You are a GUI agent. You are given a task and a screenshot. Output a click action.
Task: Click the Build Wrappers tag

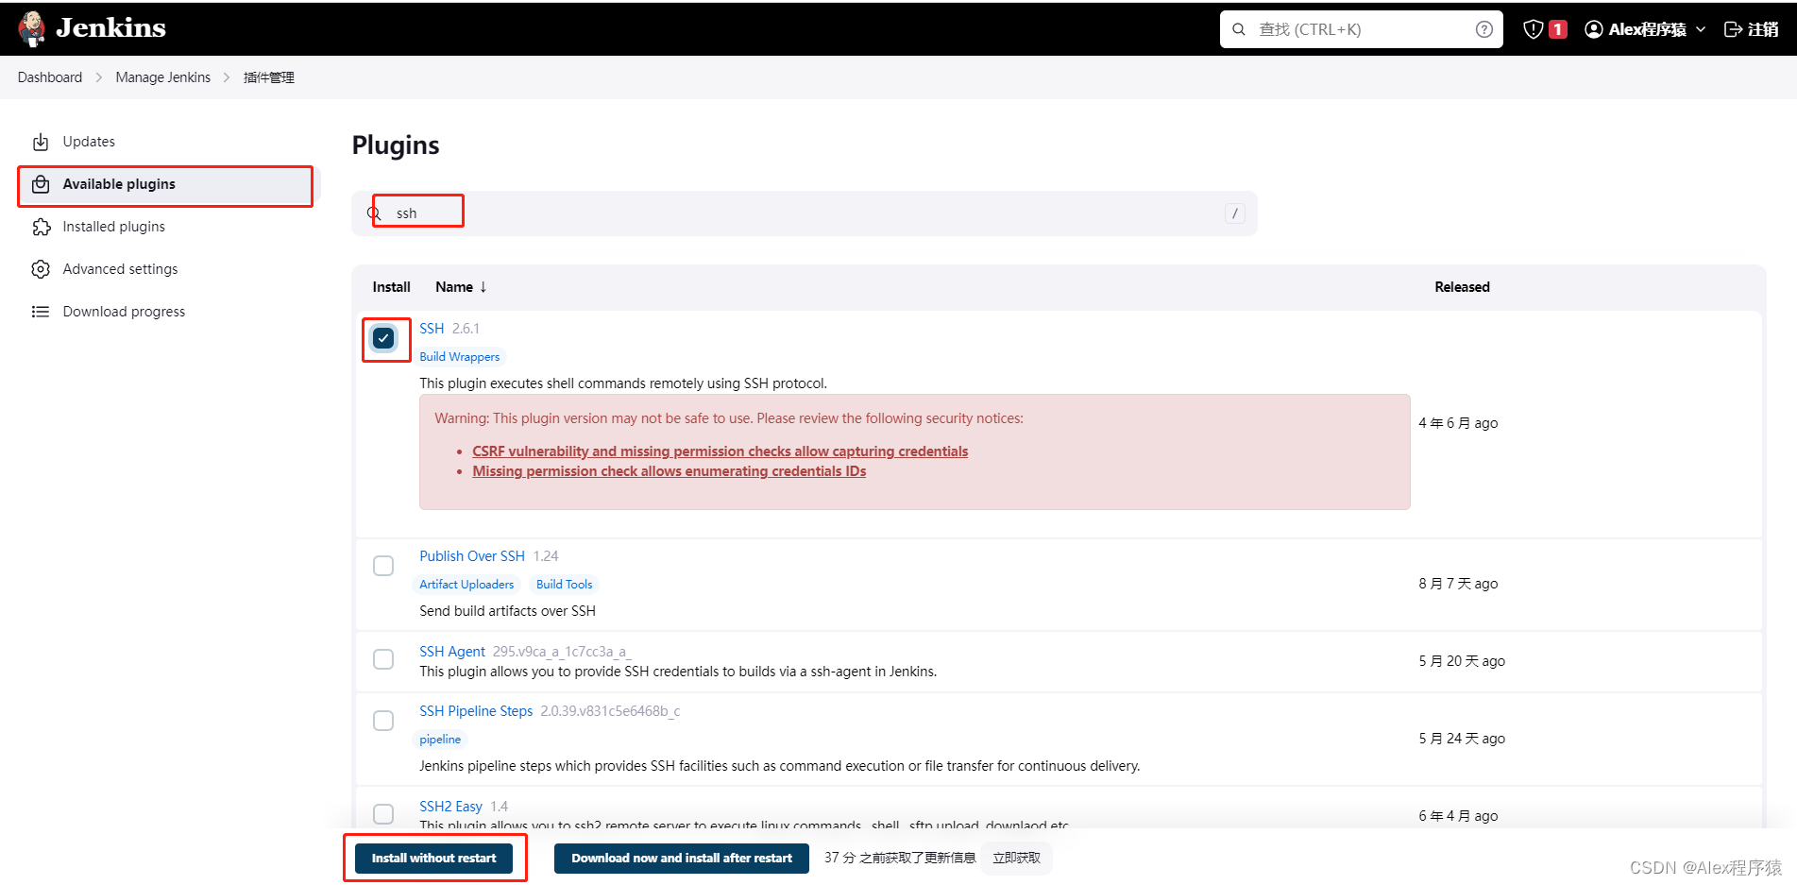460,357
